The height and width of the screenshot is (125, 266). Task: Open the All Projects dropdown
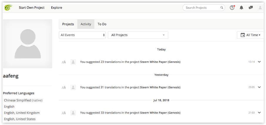138,35
